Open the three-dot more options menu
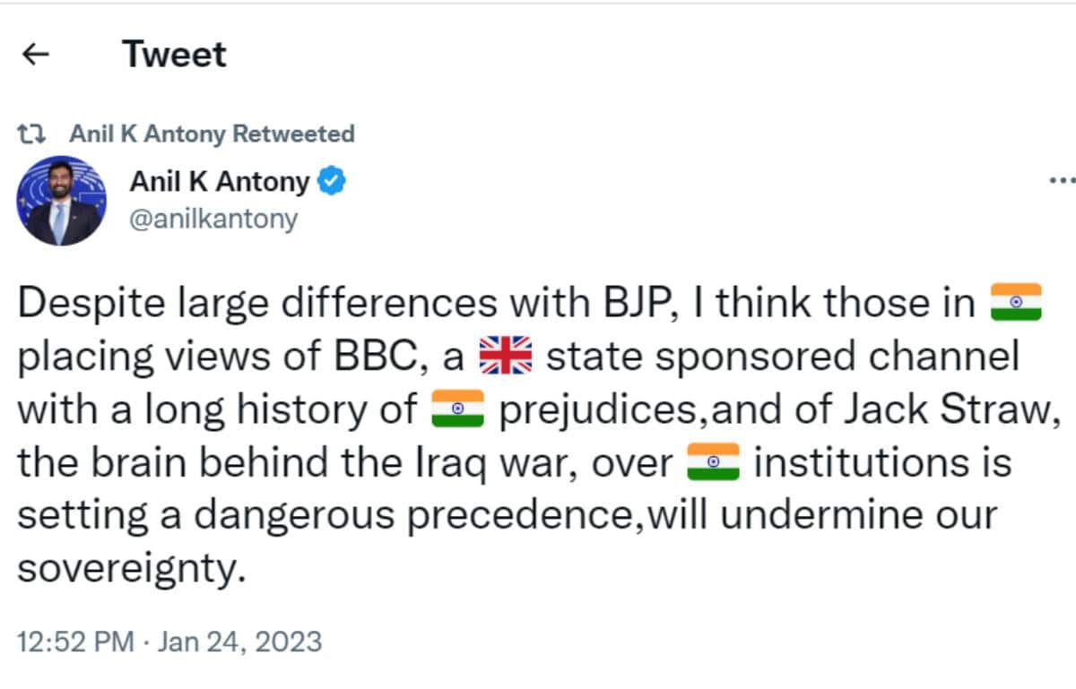 pos(1062,180)
